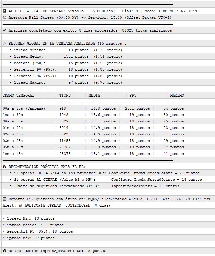Select the Límite de seguridad recomendado line

tap(108, 186)
